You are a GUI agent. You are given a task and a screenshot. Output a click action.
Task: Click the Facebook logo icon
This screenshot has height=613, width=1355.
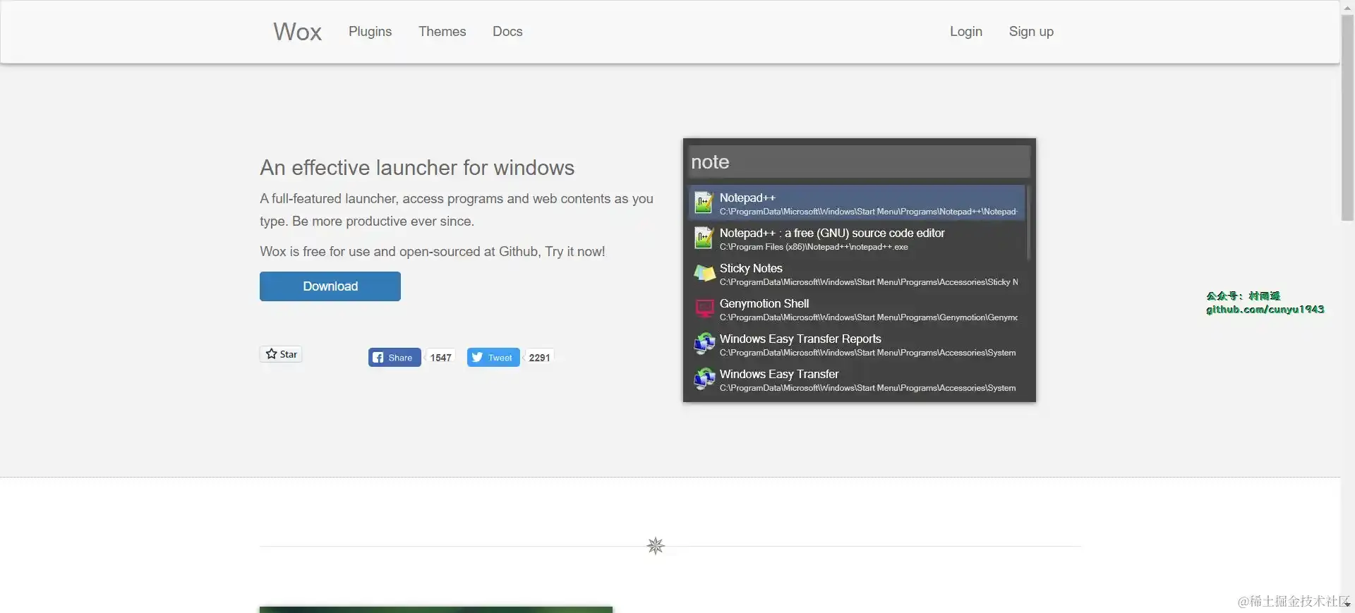(x=378, y=358)
